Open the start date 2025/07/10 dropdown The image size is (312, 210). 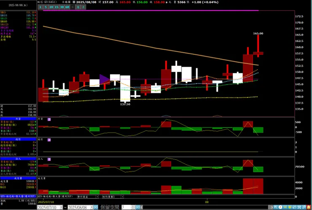click(61, 207)
